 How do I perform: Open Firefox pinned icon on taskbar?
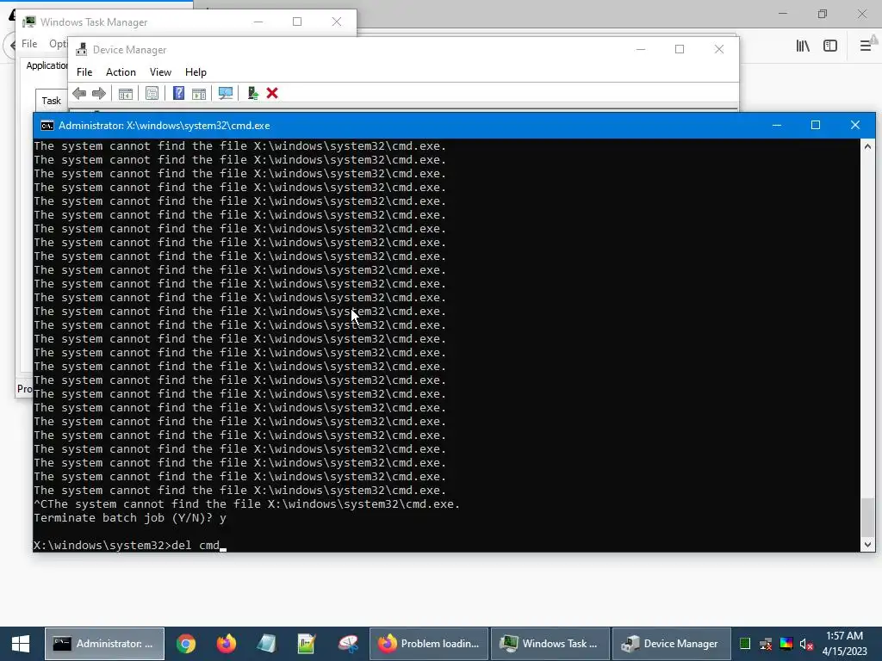[x=227, y=644]
